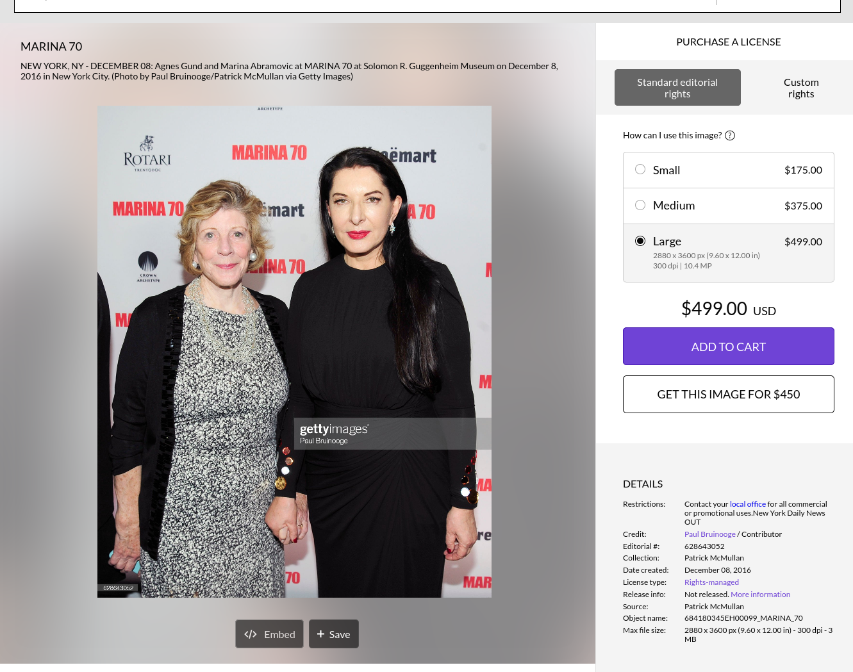Click the Embed code icon
This screenshot has height=672, width=853.
[x=251, y=634]
